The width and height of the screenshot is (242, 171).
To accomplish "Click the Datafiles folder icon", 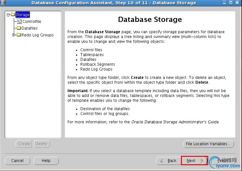I will (x=19, y=28).
